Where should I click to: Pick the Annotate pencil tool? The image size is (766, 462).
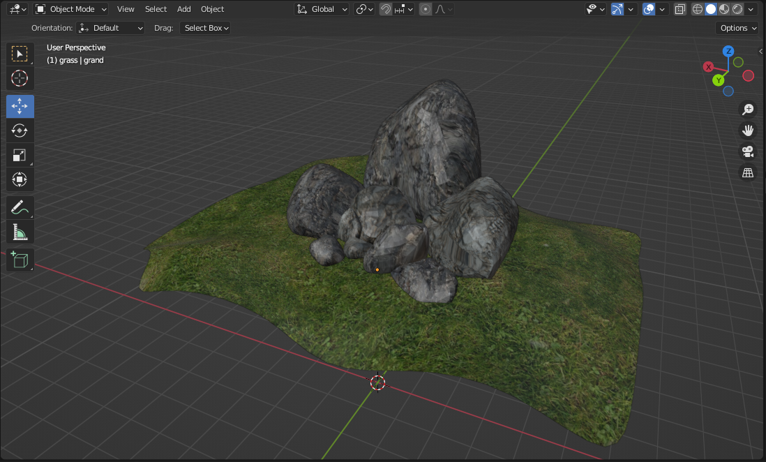pos(20,207)
